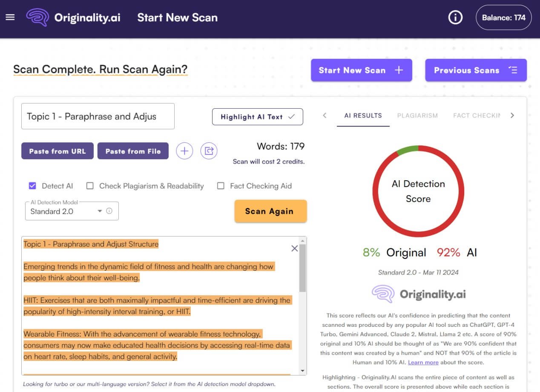Click info icon next to Standard 2.0
Image resolution: width=540 pixels, height=392 pixels.
[x=109, y=211]
